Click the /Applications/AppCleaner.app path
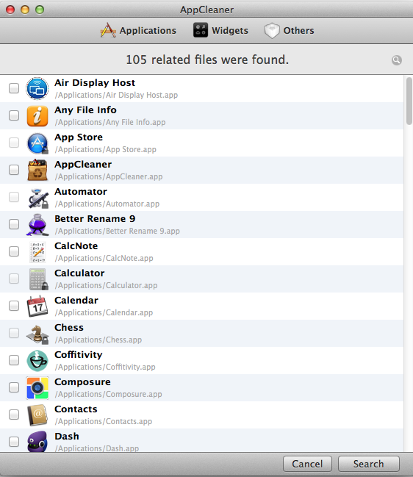413x477 pixels. pos(109,176)
